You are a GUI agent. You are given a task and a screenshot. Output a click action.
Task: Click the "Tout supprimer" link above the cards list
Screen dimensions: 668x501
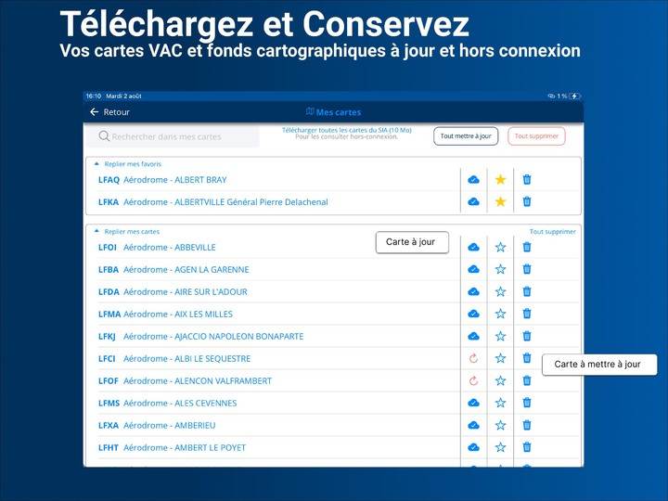coord(552,232)
